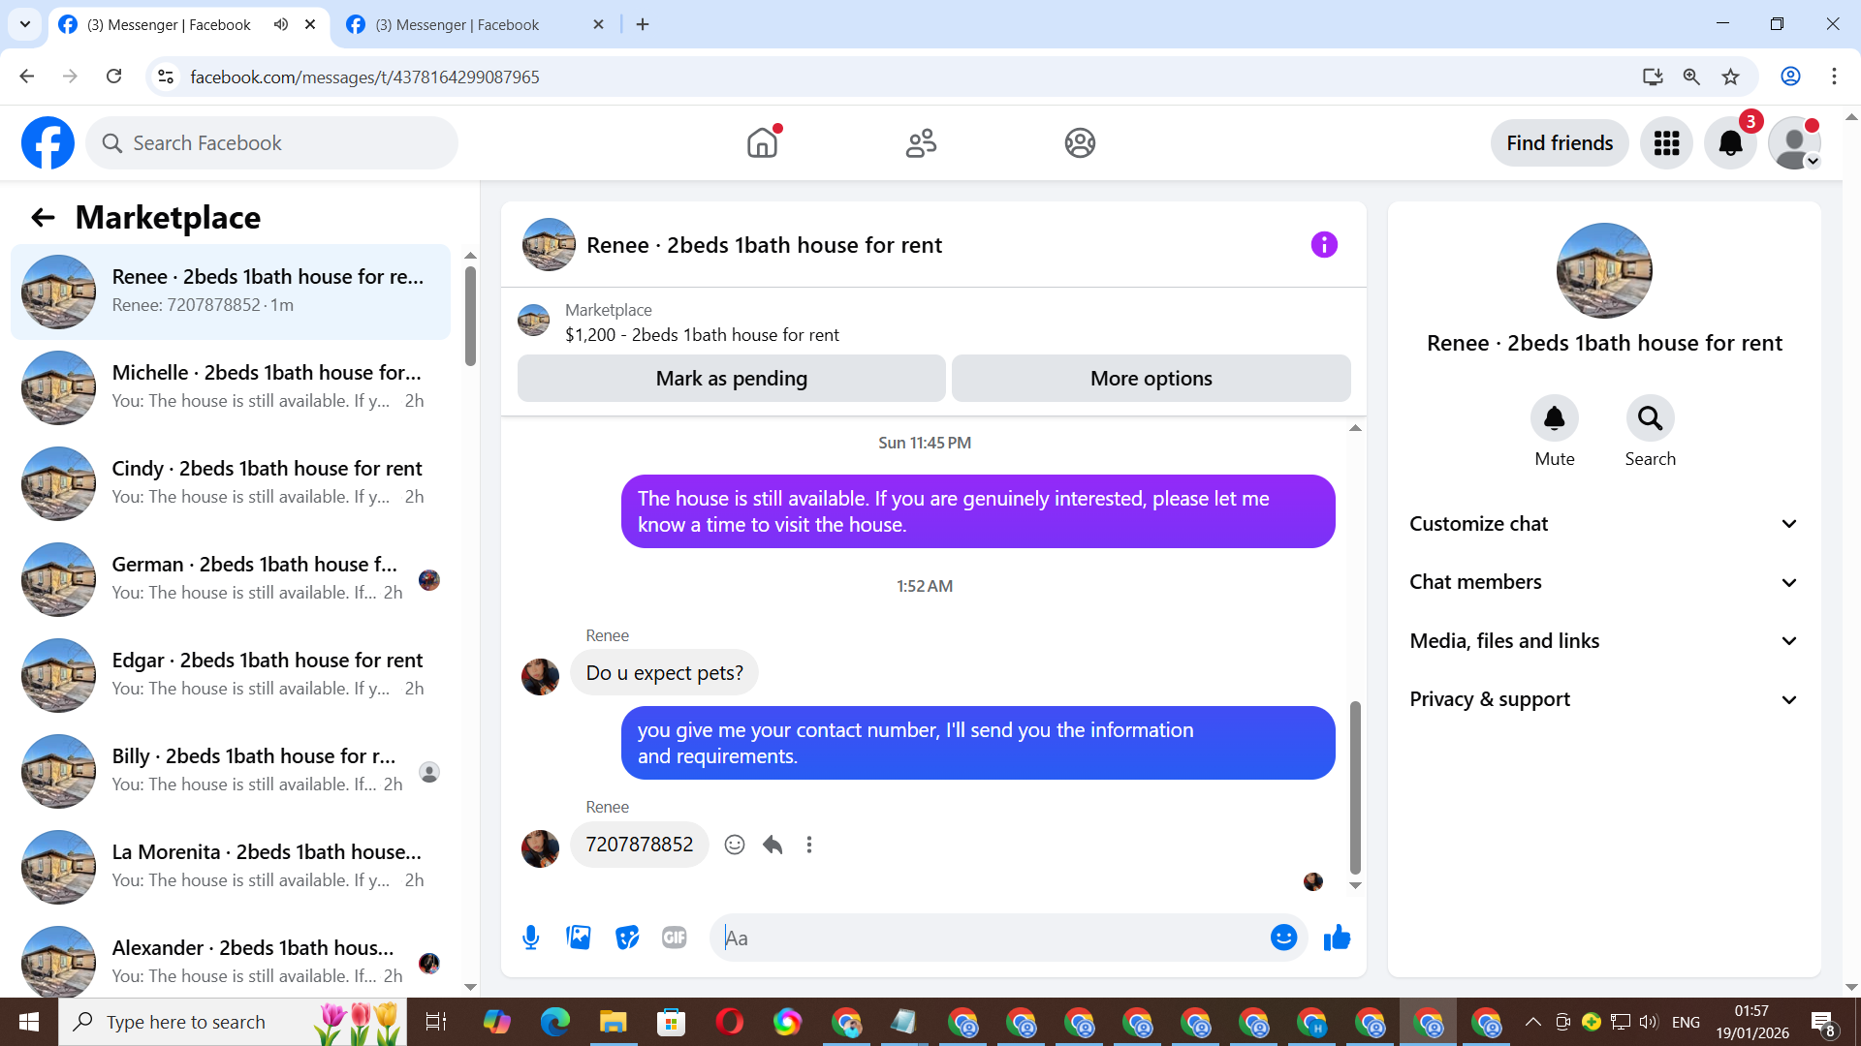Open the $1,200 listing link
This screenshot has height=1046, width=1861.
(702, 335)
